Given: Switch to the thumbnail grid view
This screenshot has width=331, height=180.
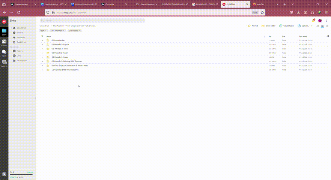Looking at the screenshot, I should click(x=318, y=26).
